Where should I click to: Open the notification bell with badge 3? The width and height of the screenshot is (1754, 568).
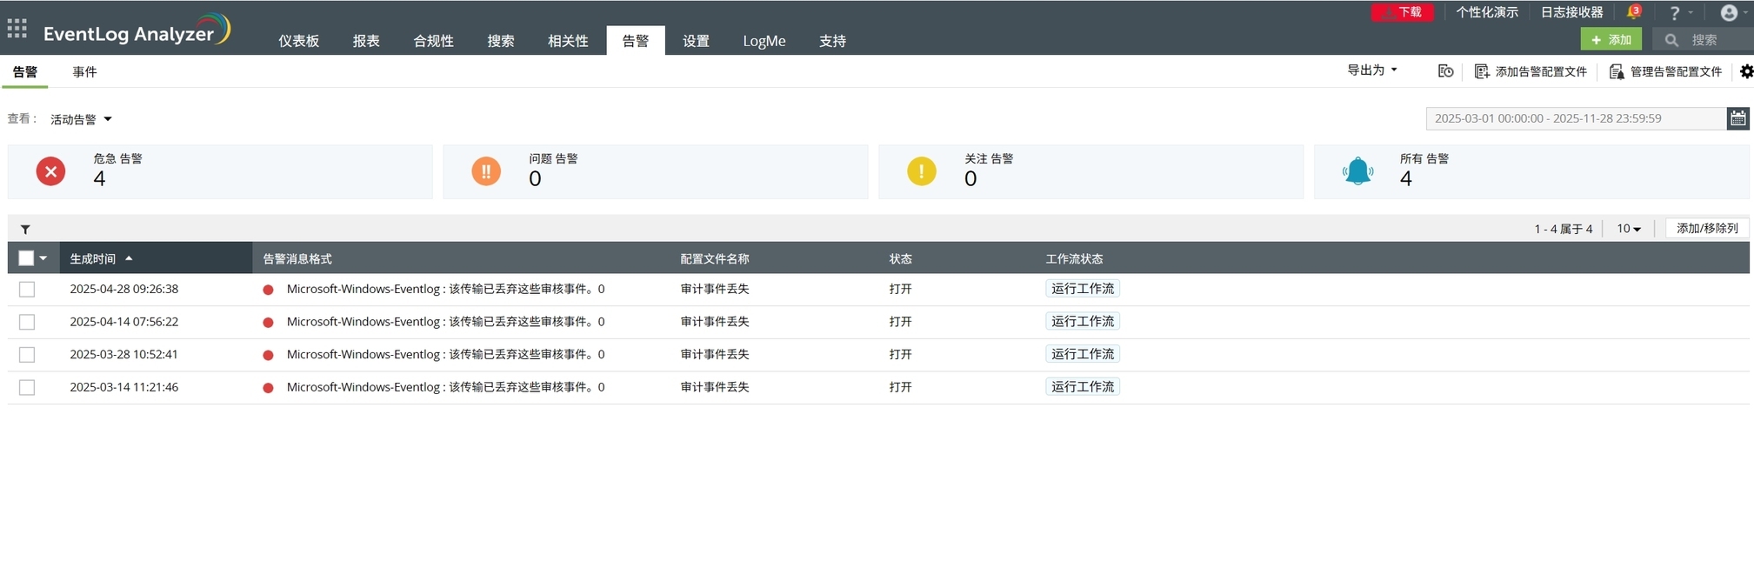(x=1632, y=12)
